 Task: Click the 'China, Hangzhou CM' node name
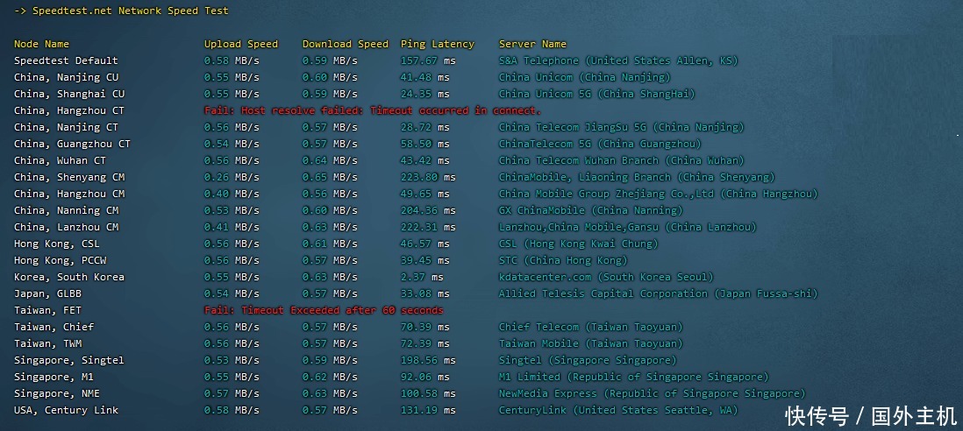tap(68, 193)
